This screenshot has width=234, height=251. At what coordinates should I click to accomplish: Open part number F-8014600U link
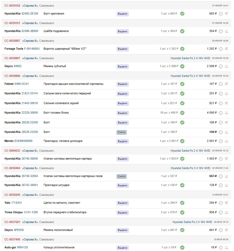32,49
